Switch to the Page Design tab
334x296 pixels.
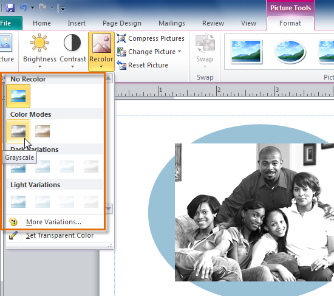(x=122, y=23)
